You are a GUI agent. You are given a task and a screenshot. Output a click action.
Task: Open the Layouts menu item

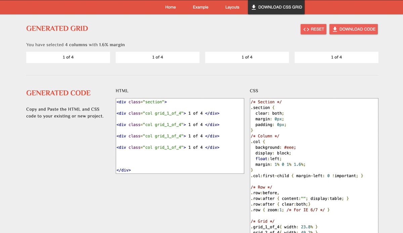pyautogui.click(x=232, y=7)
